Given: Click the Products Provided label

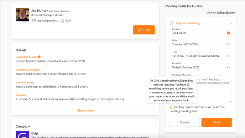Looking at the screenshot, I should tap(26, 57).
